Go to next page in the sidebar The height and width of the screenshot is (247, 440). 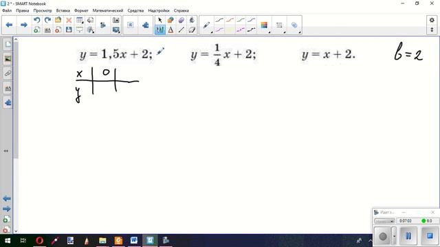(x=7, y=209)
